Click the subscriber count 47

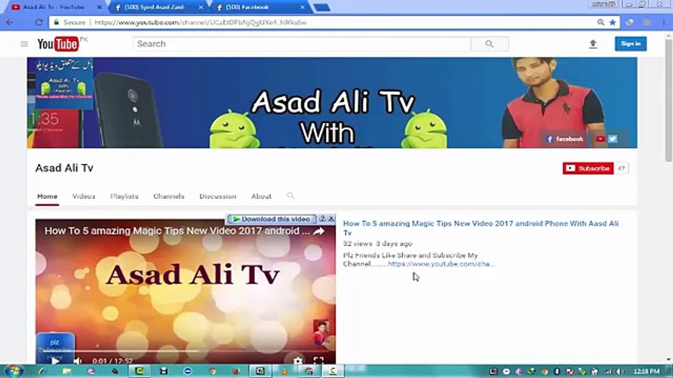[x=621, y=169]
